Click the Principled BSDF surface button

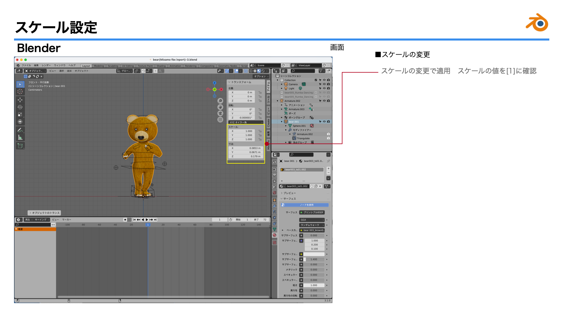(x=312, y=212)
